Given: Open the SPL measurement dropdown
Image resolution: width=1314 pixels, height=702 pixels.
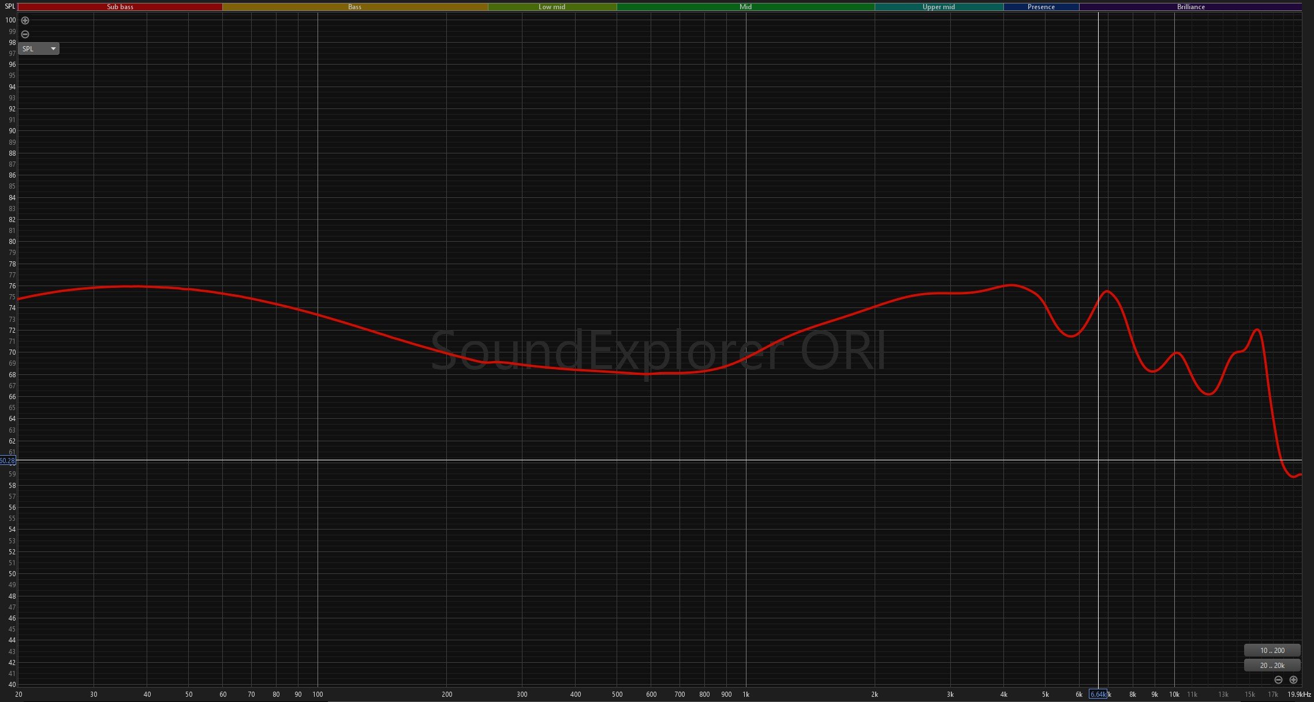Looking at the screenshot, I should (38, 48).
